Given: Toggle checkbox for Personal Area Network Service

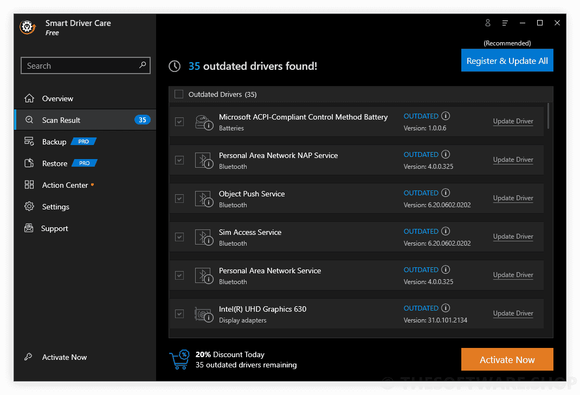Looking at the screenshot, I should (179, 275).
